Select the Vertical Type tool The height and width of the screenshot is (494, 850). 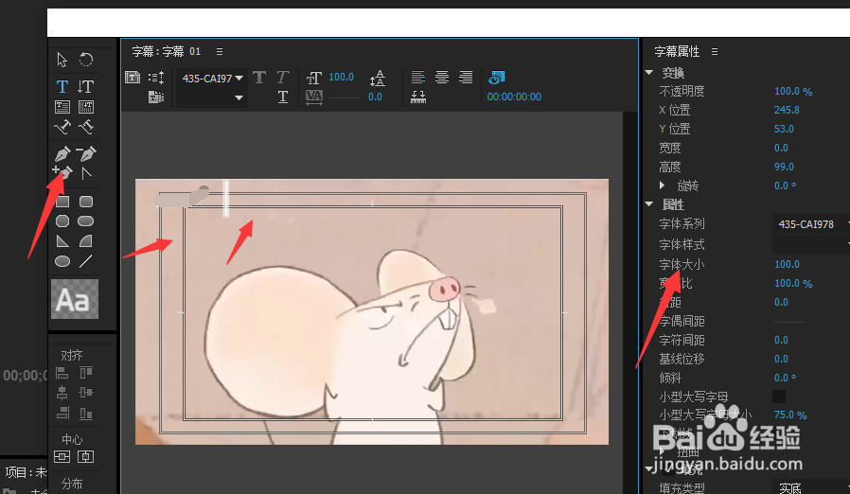pyautogui.click(x=85, y=86)
